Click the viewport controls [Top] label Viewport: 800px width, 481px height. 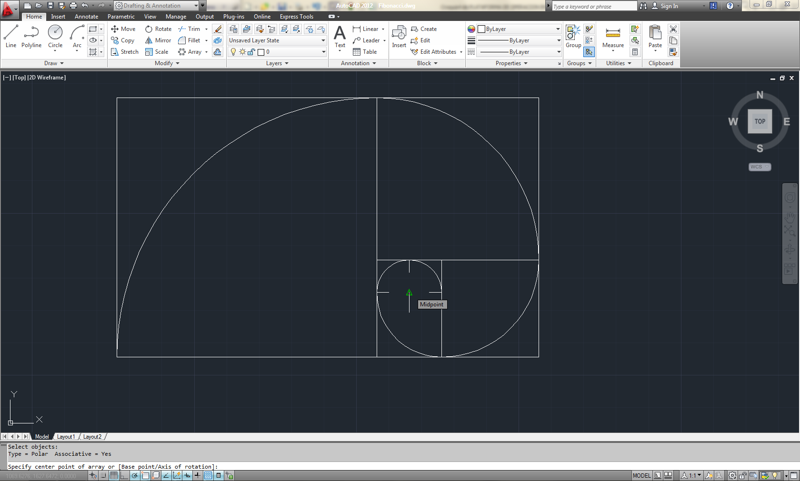(x=20, y=78)
